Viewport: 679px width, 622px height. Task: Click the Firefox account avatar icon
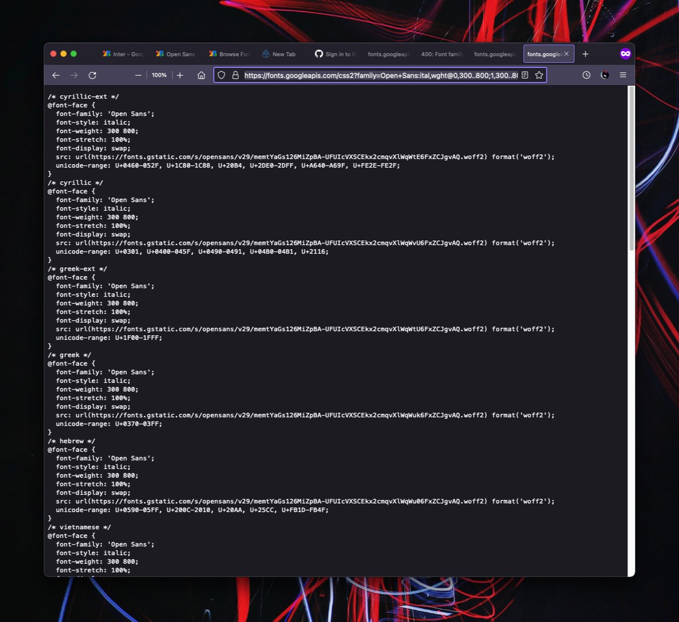pyautogui.click(x=605, y=75)
